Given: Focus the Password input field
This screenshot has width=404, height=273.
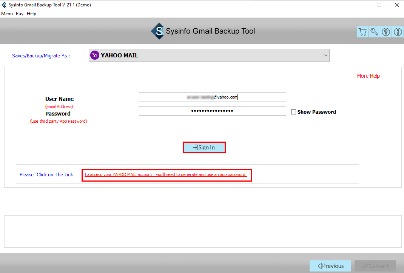Looking at the screenshot, I should [x=212, y=111].
